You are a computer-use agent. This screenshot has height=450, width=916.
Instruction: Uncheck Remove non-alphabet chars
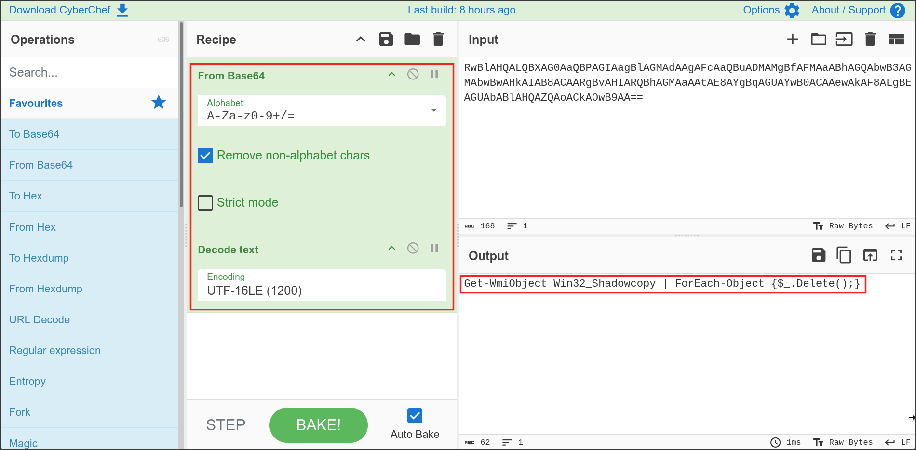(205, 156)
